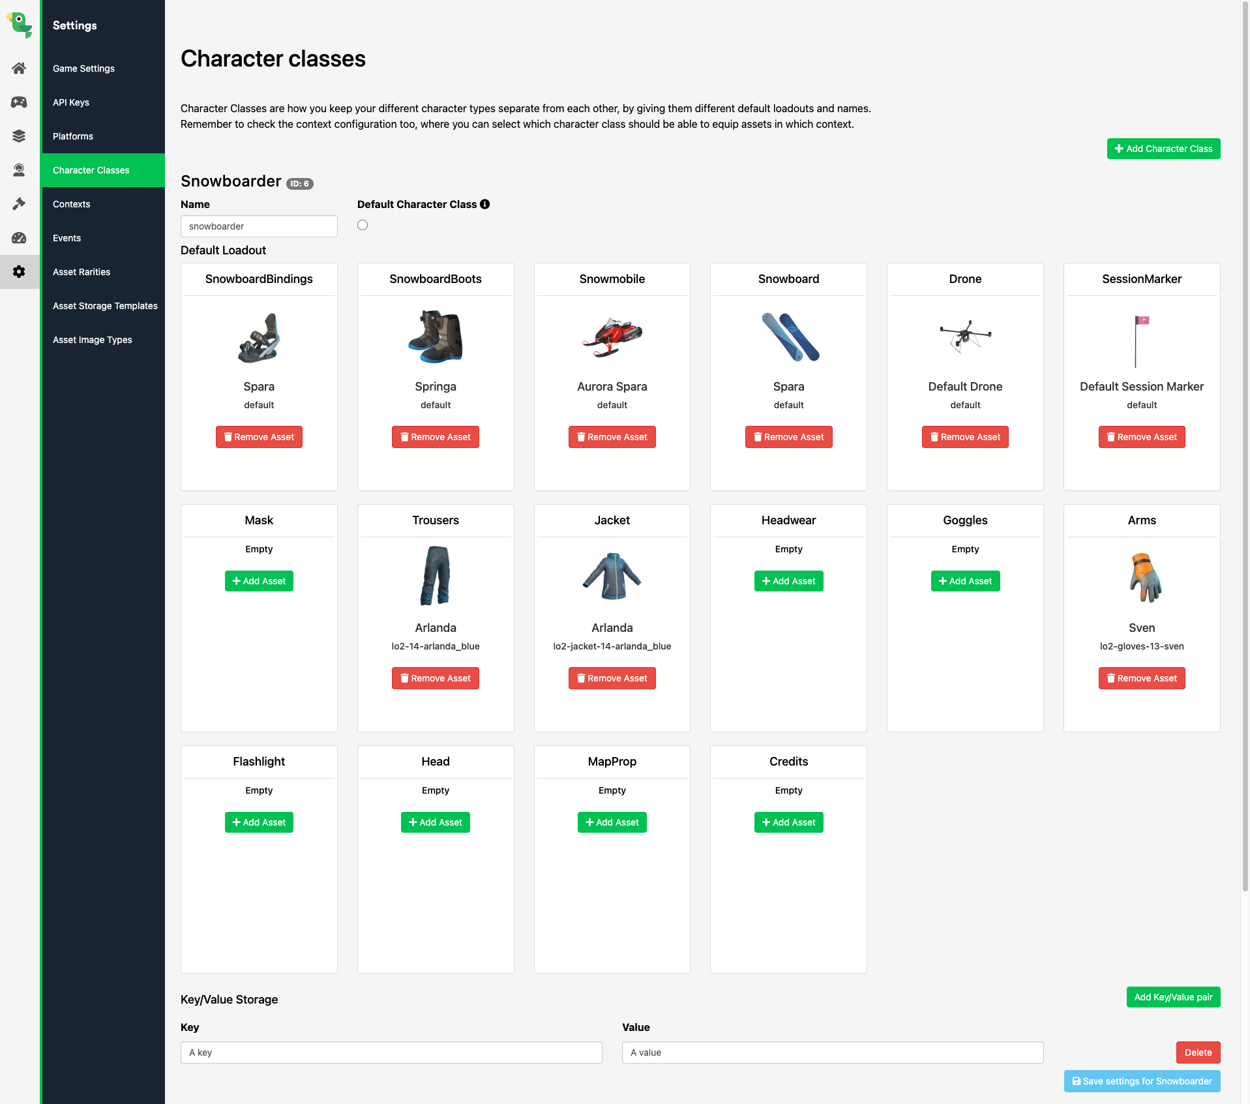This screenshot has height=1104, width=1250.
Task: Save settings for Snowboarder
Action: (x=1142, y=1081)
